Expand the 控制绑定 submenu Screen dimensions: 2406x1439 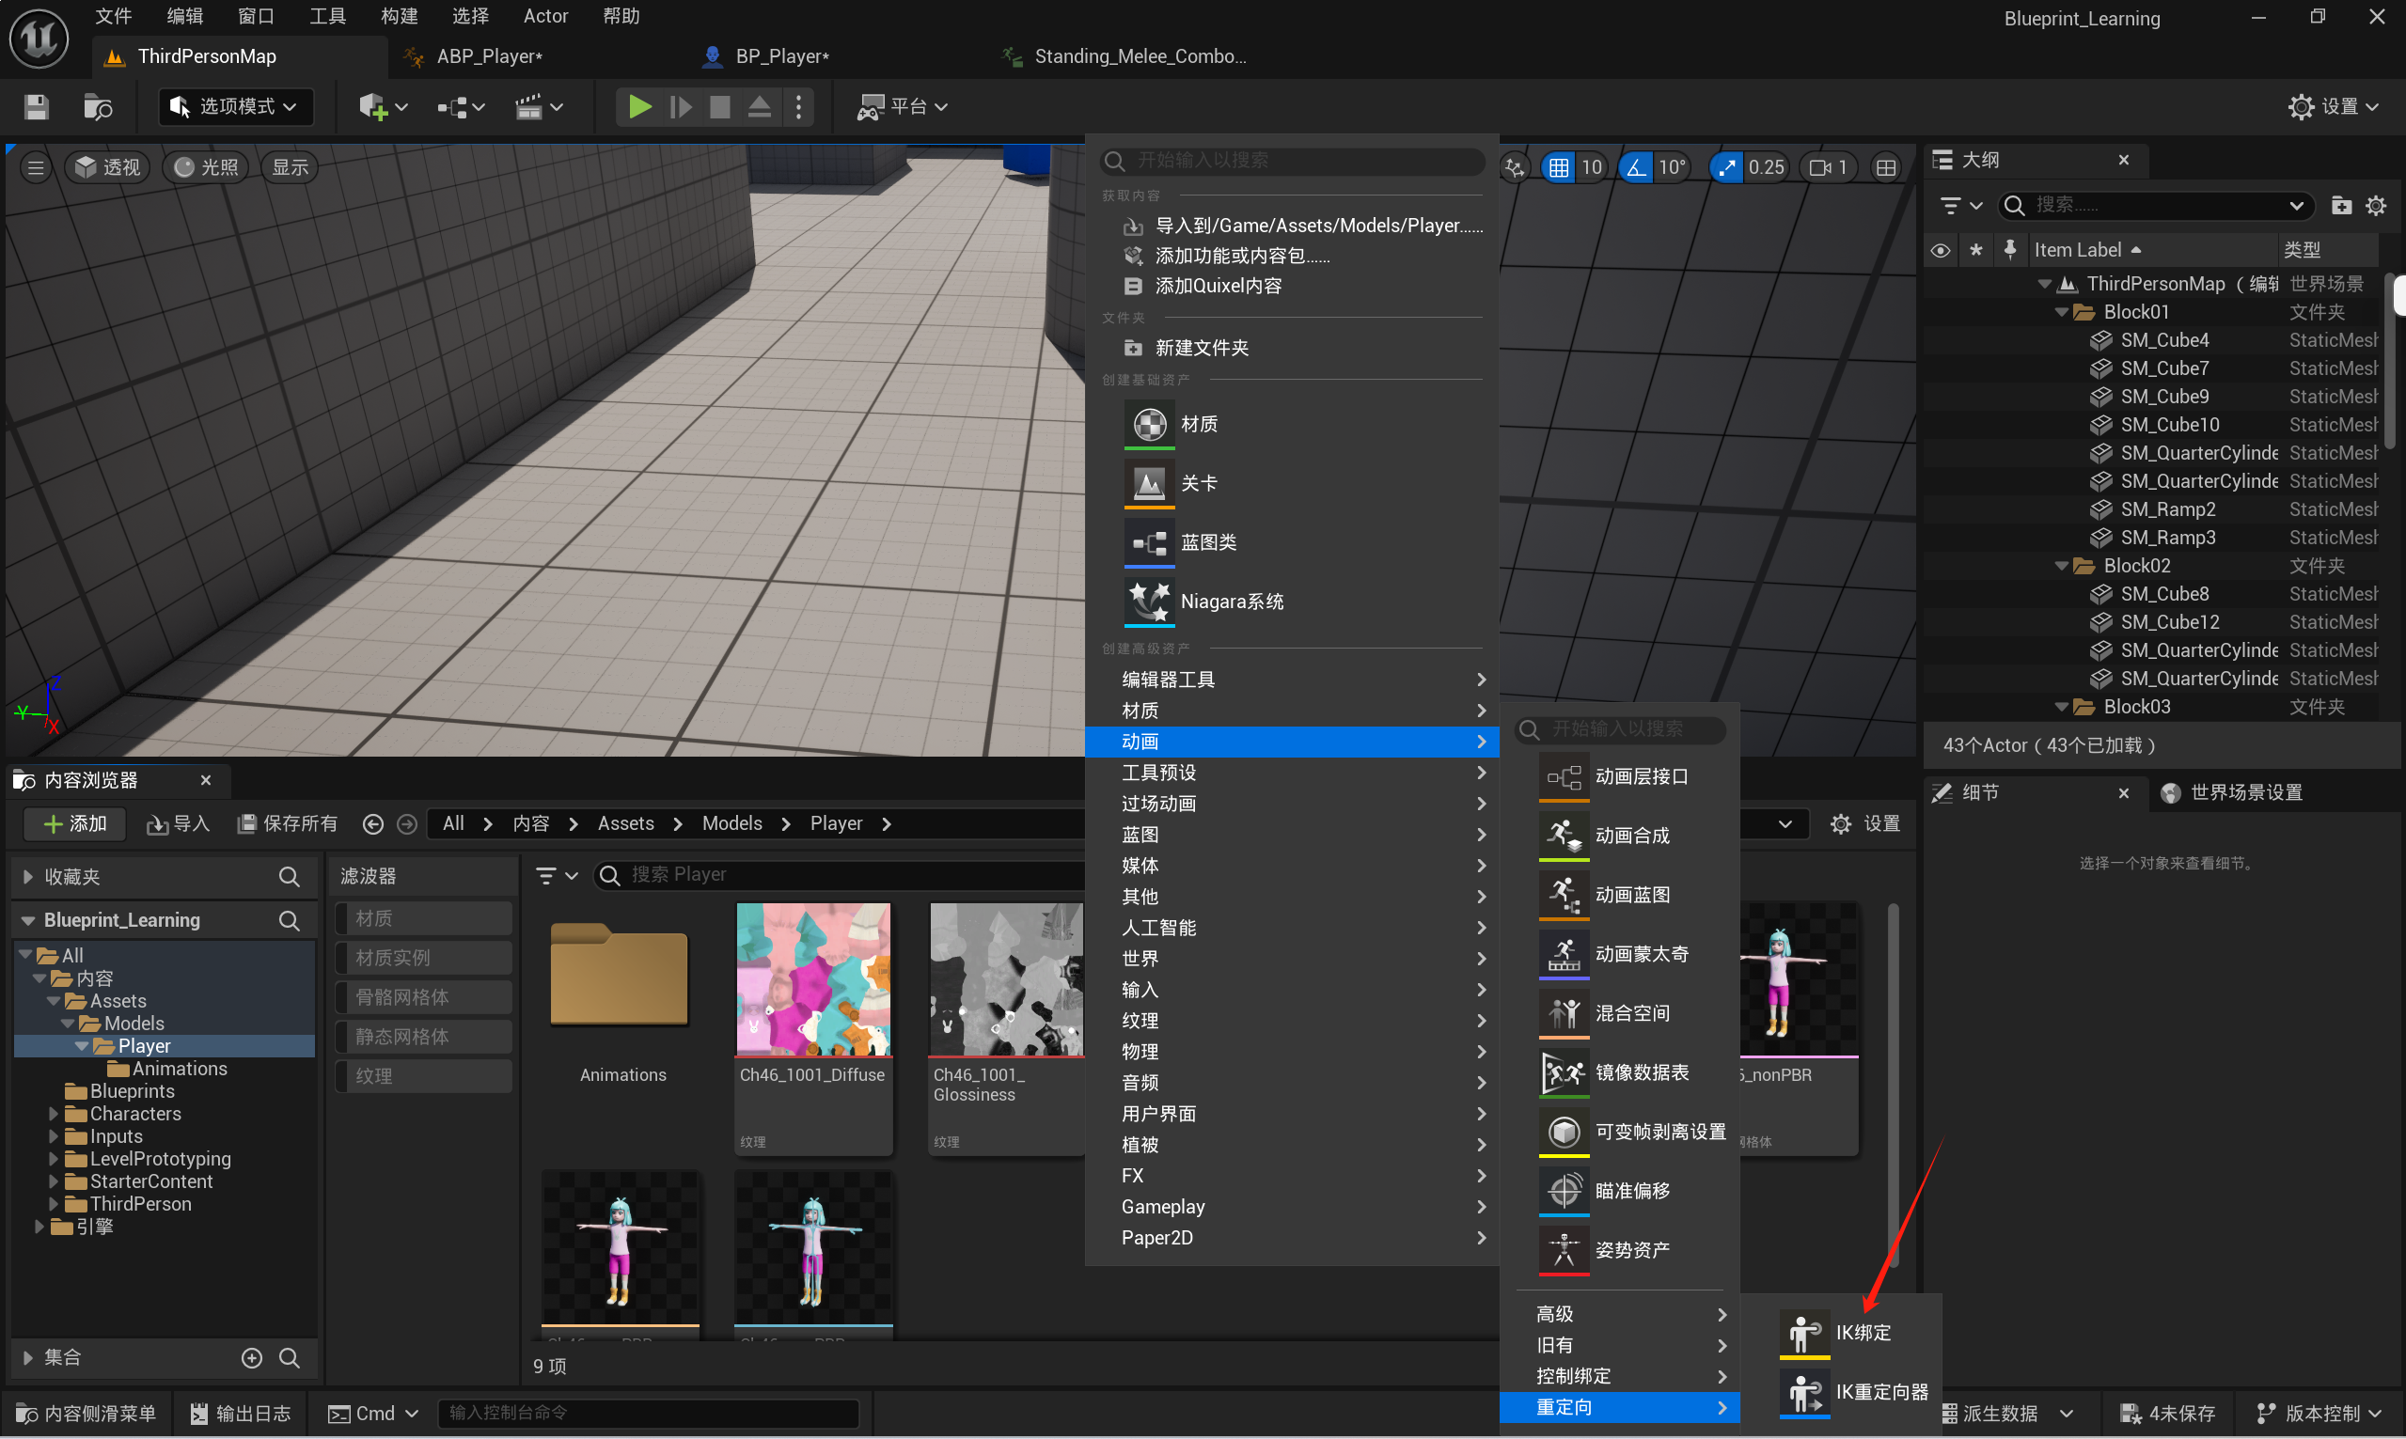(1622, 1377)
